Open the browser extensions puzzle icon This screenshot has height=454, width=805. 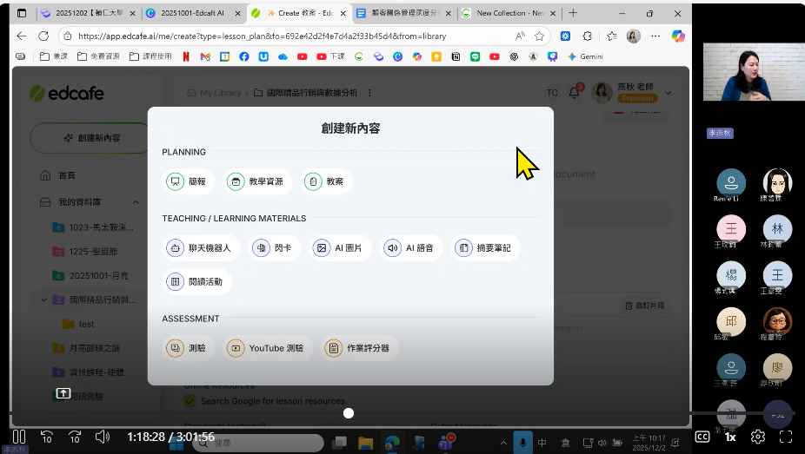[588, 36]
